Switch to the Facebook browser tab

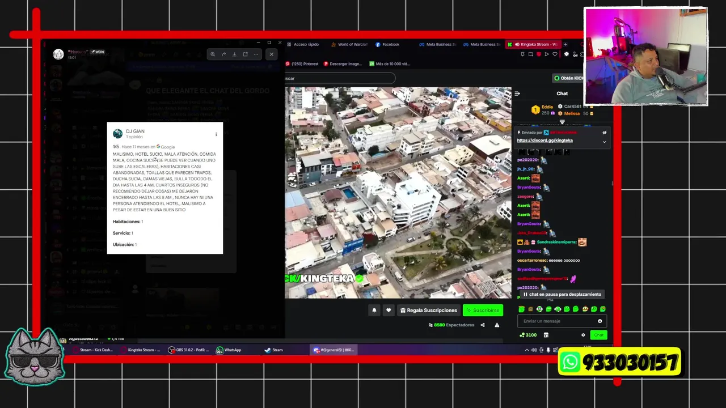387,44
